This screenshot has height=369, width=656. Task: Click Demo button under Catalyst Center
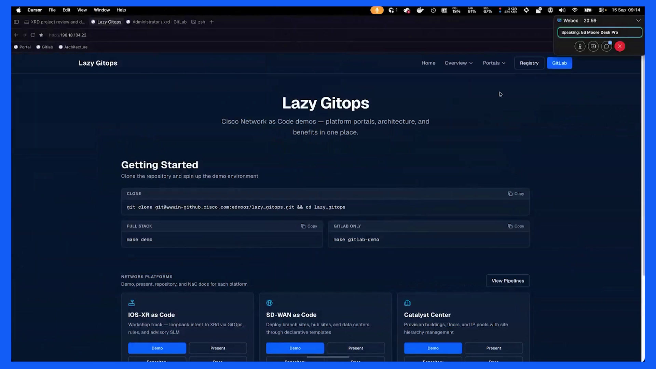[433, 348]
